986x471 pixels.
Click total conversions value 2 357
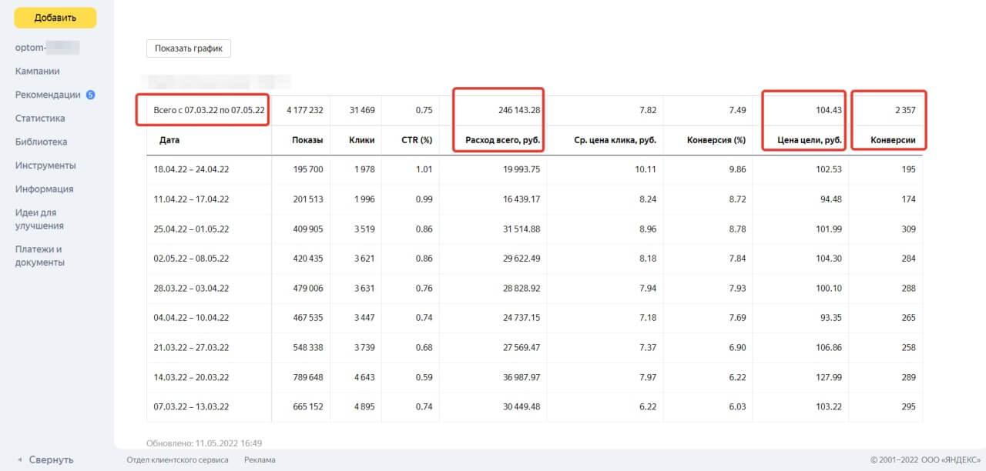[x=904, y=110]
